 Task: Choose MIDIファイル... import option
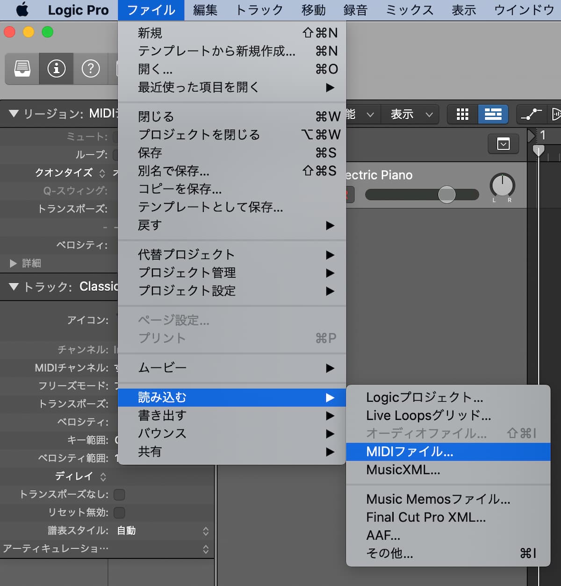pos(448,452)
